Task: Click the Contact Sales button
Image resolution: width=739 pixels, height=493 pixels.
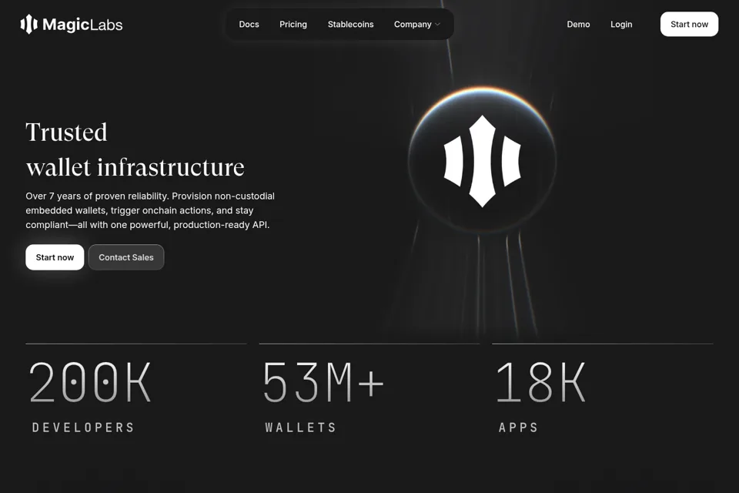Action: [x=125, y=257]
